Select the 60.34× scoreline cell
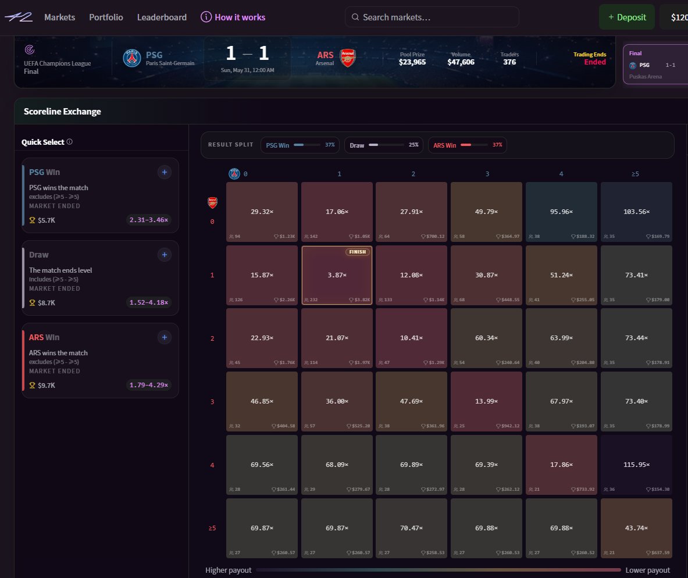Screen dimensions: 688x578 pos(487,338)
